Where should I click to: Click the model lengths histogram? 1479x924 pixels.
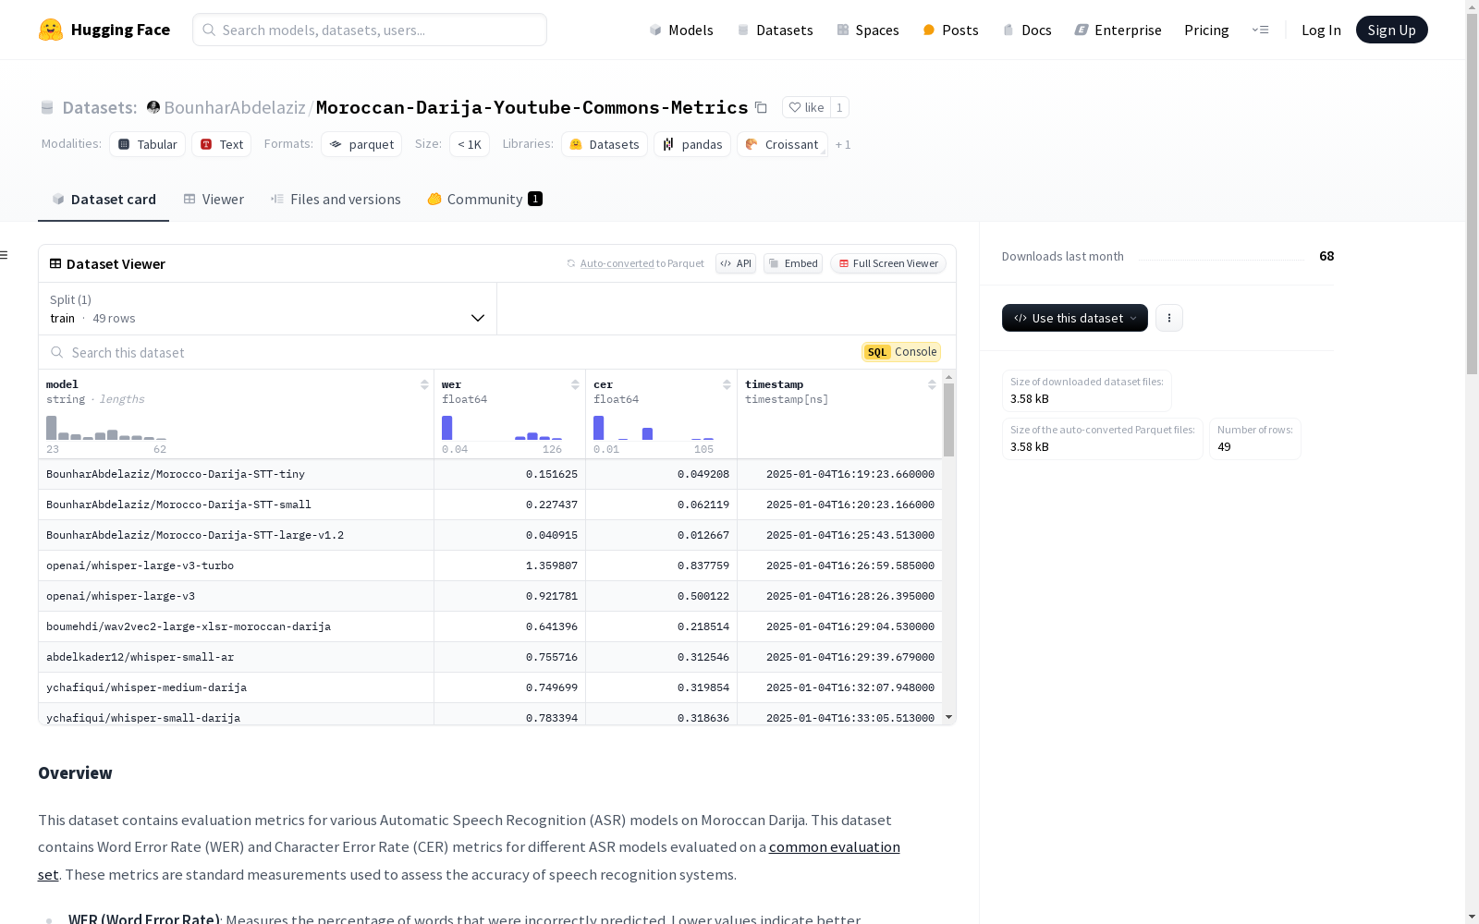[106, 427]
